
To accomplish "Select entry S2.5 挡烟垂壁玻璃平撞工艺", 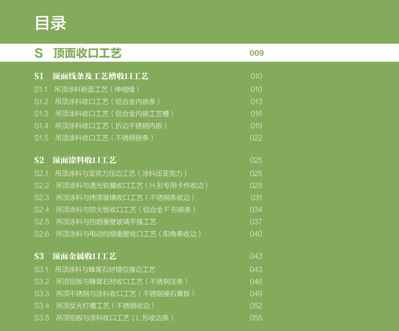I will 95,222.
